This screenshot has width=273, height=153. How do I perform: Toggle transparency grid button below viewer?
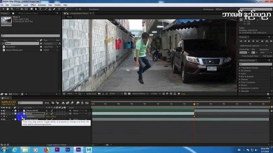(129, 93)
